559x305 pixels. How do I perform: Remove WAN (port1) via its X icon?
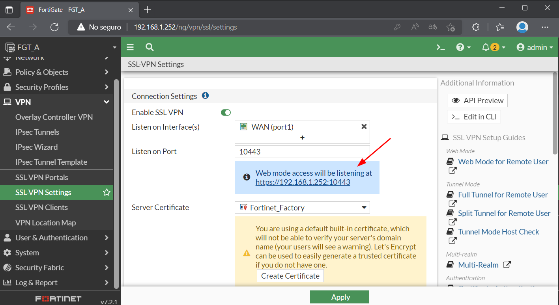[x=363, y=126]
